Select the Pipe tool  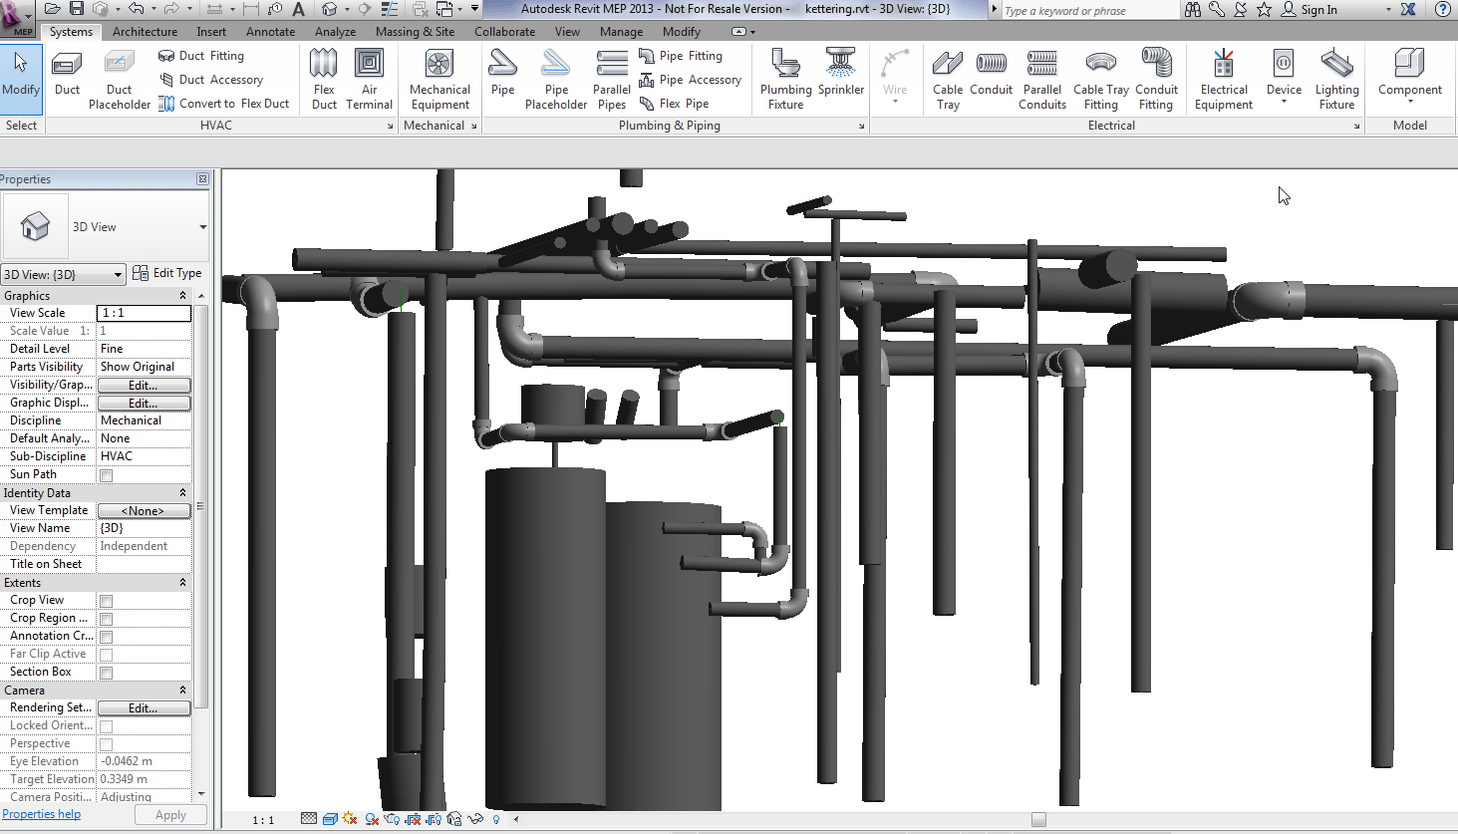(x=502, y=75)
